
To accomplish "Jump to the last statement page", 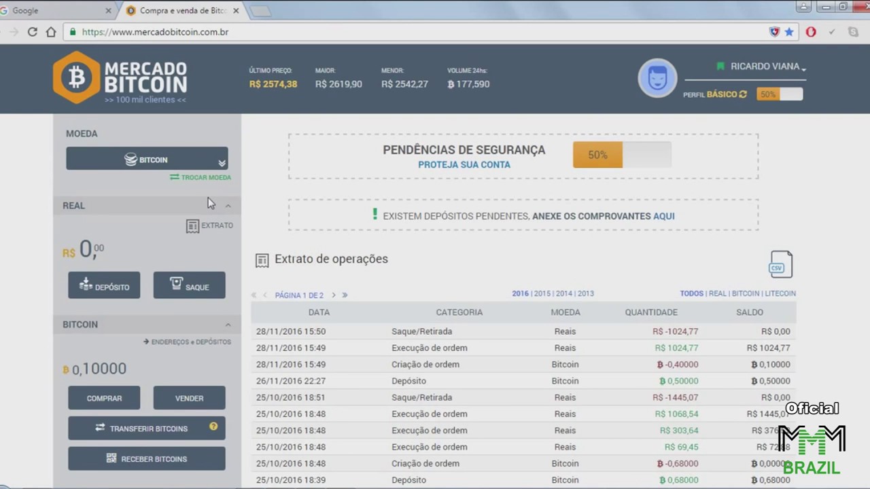I will click(345, 295).
